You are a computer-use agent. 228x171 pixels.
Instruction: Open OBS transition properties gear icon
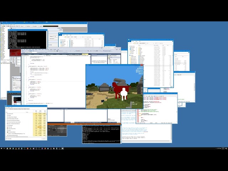56,129
